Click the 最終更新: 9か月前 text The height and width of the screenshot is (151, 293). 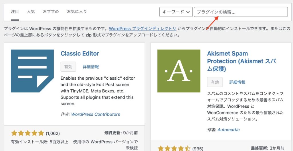[121, 133]
